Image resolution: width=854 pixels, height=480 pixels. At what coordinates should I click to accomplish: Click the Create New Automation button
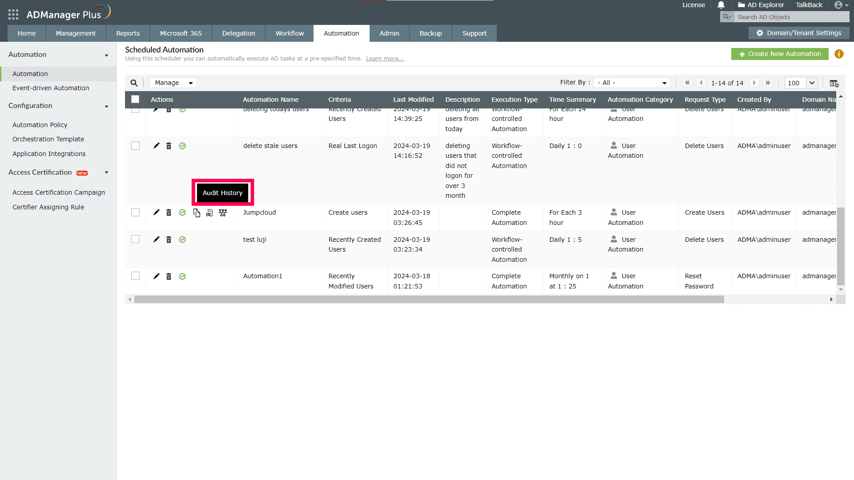pyautogui.click(x=780, y=54)
